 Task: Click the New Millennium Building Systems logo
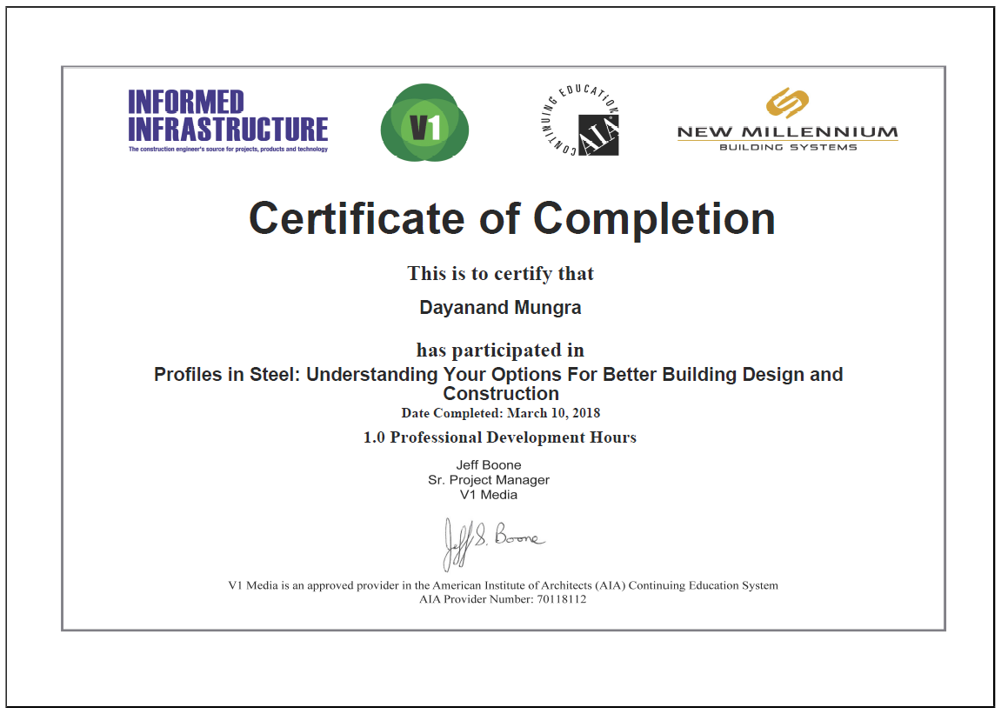787,119
